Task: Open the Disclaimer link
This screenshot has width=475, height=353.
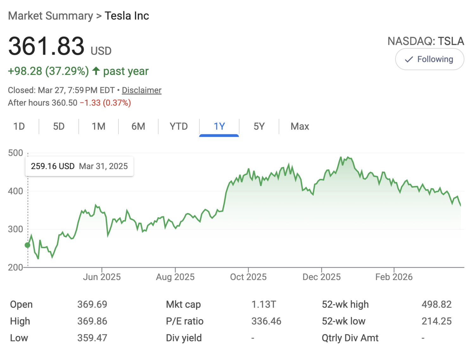Action: 142,90
